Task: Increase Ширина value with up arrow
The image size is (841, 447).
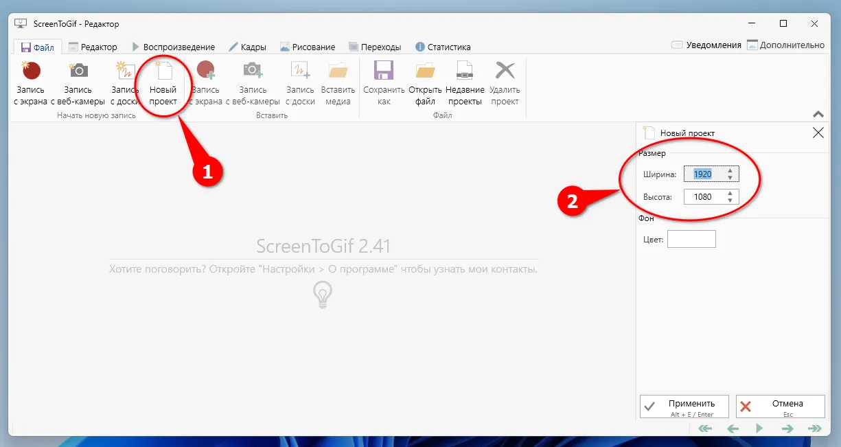Action: [730, 170]
